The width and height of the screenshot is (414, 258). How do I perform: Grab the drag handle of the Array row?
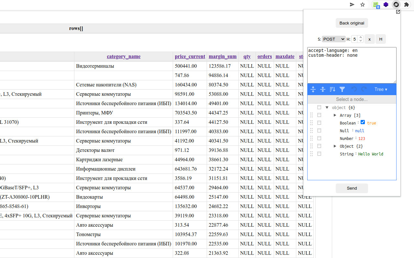pyautogui.click(x=311, y=115)
